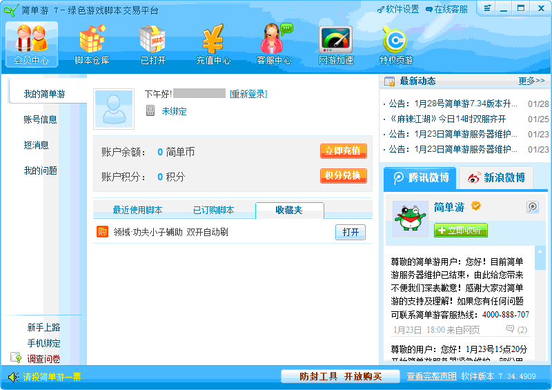
Task: Open the third news item dated 01/23
Action: click(x=453, y=134)
